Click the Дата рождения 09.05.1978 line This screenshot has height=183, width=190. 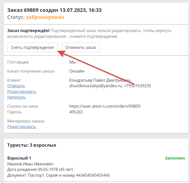pos(40,169)
